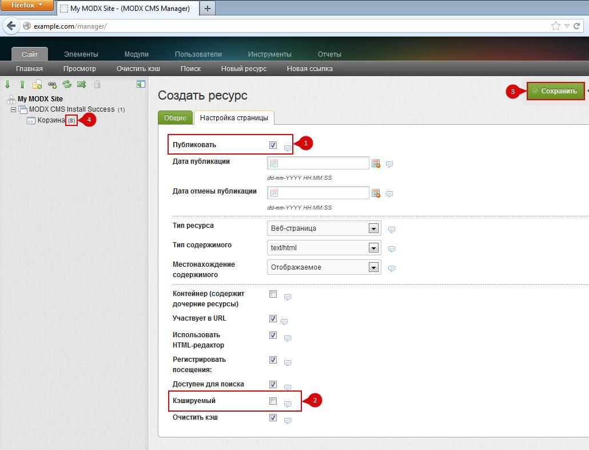The image size is (589, 450).
Task: Open the Тип содержимого dropdown
Action: tap(374, 248)
